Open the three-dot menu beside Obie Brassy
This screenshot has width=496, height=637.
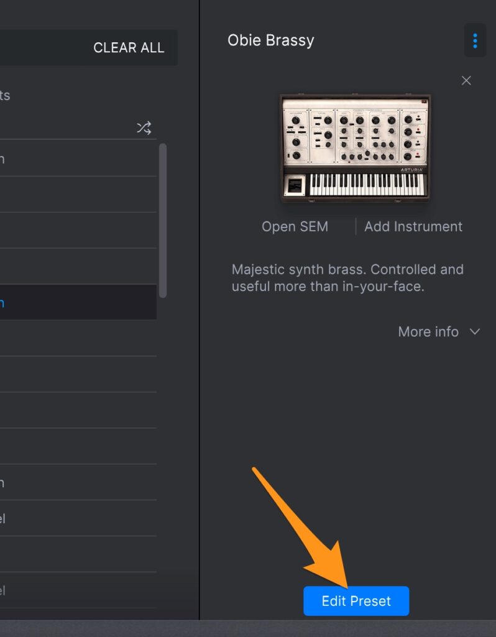click(x=475, y=41)
